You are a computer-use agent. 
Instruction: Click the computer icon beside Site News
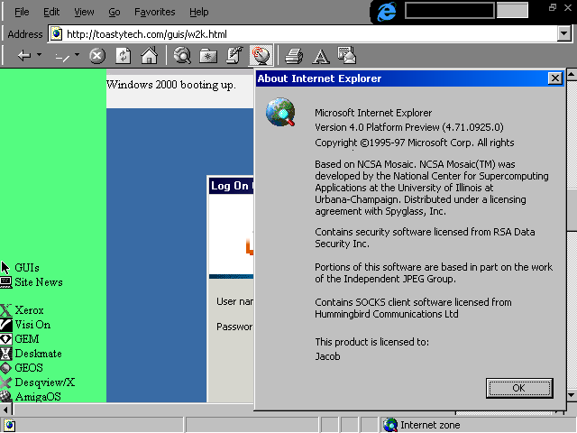[x=6, y=282]
